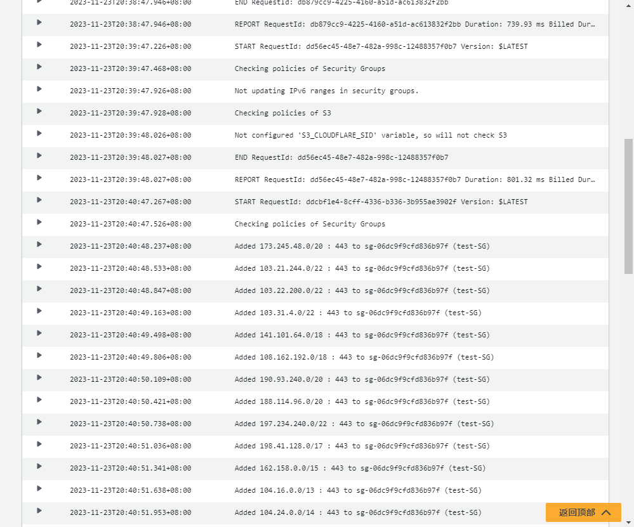Expand the 'Added 173.245.48.0/20' log entry
634x527 pixels.
39,244
